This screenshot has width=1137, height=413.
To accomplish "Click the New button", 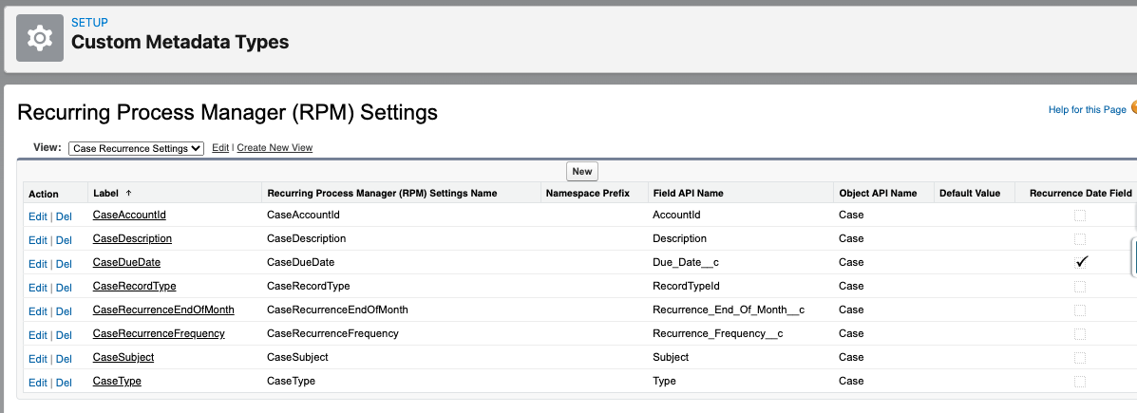I will coord(582,172).
